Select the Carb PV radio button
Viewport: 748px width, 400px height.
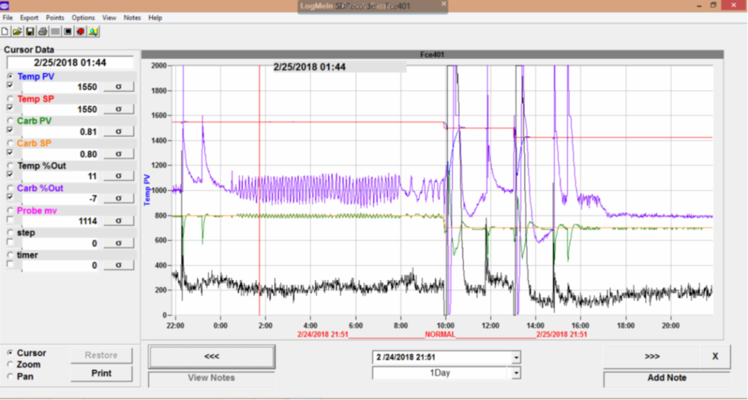coord(10,120)
